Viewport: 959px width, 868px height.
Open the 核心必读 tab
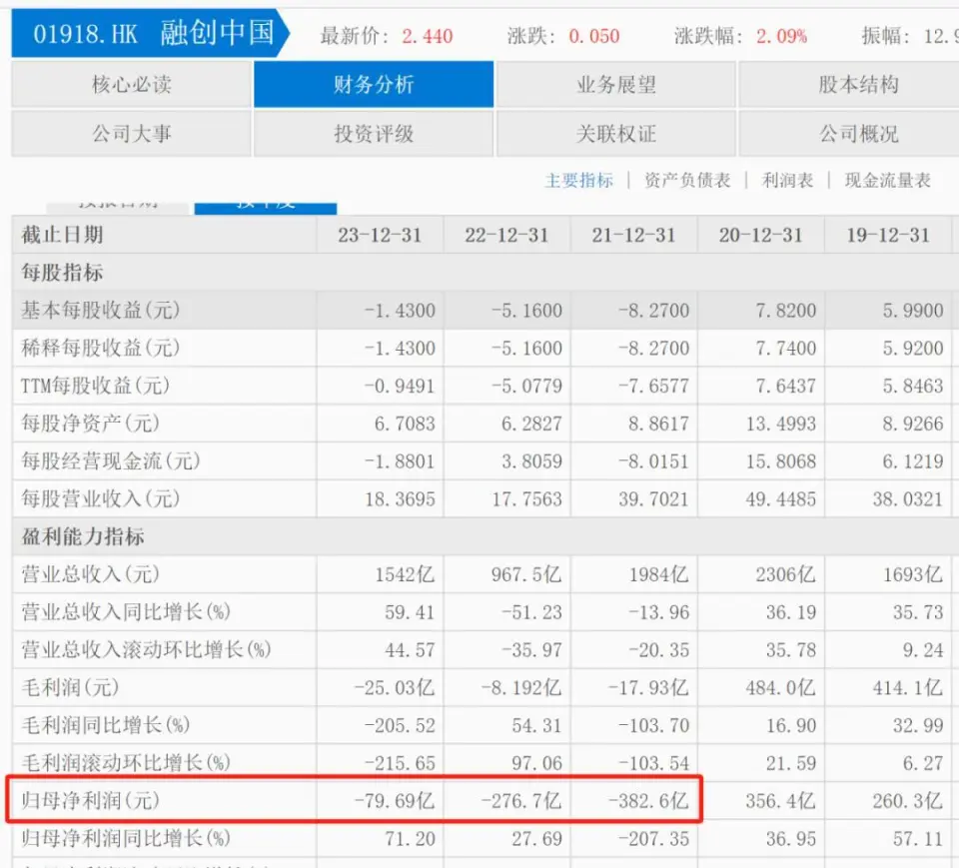pyautogui.click(x=131, y=85)
